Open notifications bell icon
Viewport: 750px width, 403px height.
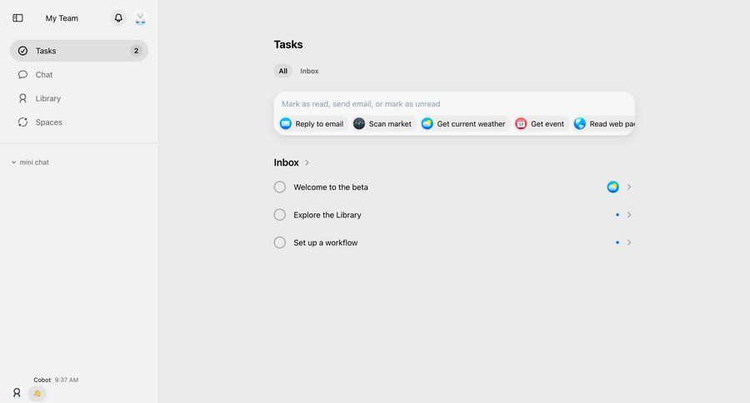pyautogui.click(x=118, y=17)
